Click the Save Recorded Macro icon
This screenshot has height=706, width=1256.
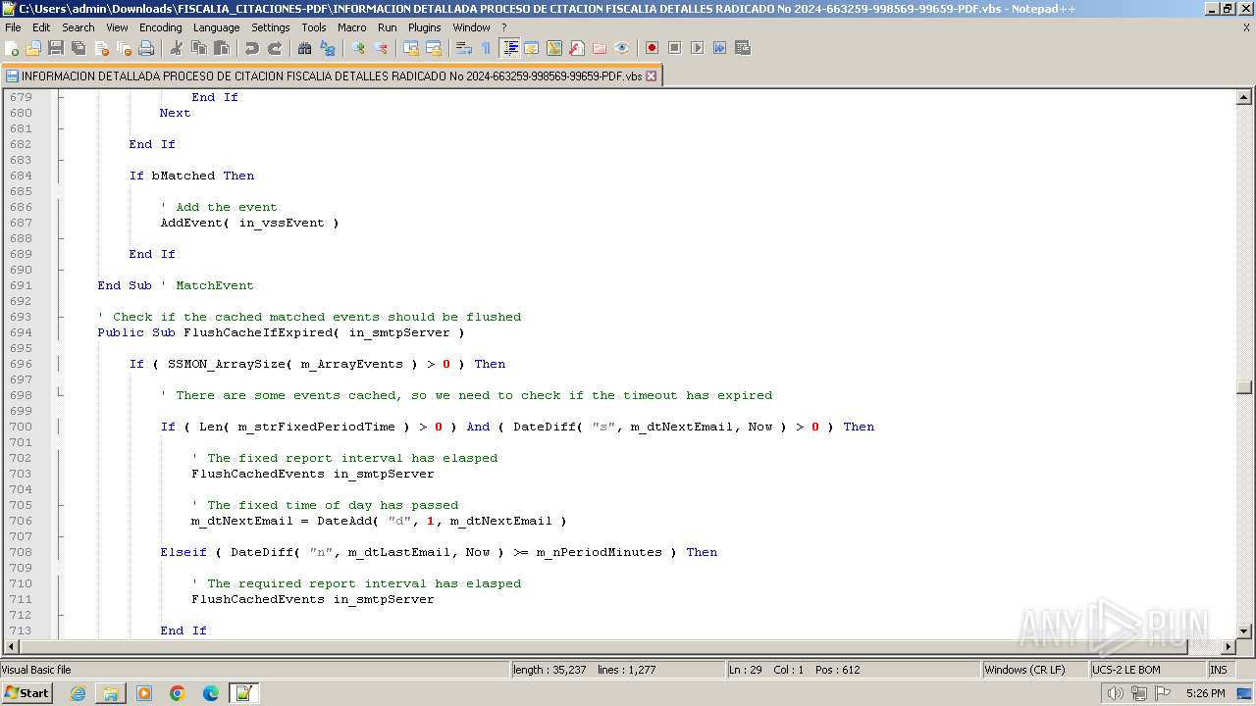point(742,48)
